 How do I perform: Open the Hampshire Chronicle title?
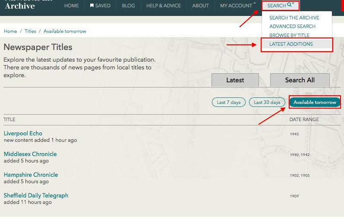[31, 175]
